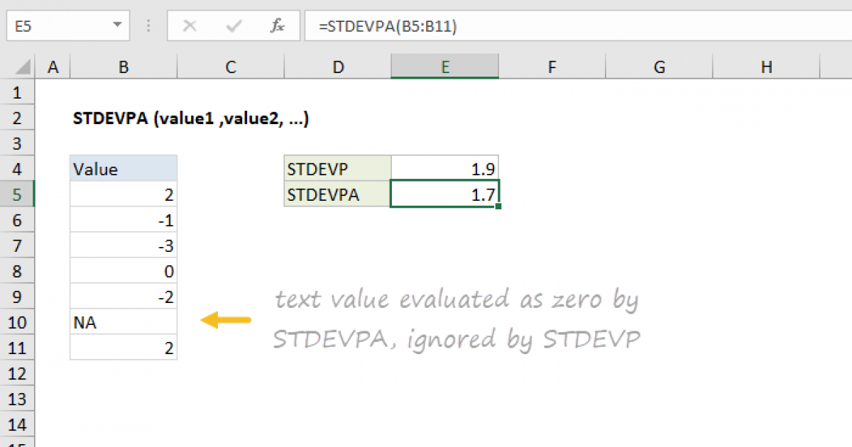Screen dimensions: 852x447
Task: Open the Name Box dropdown arrow
Action: [x=116, y=26]
